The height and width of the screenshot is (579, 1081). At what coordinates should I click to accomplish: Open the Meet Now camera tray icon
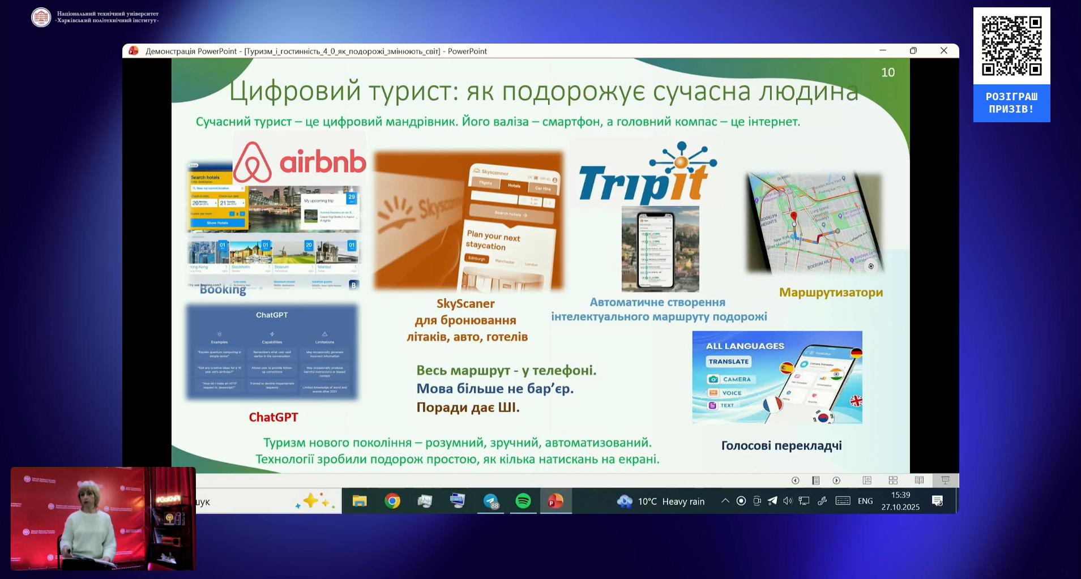tap(757, 501)
